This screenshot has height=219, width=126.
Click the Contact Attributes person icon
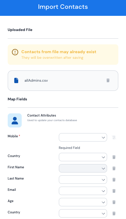[x=15, y=120]
